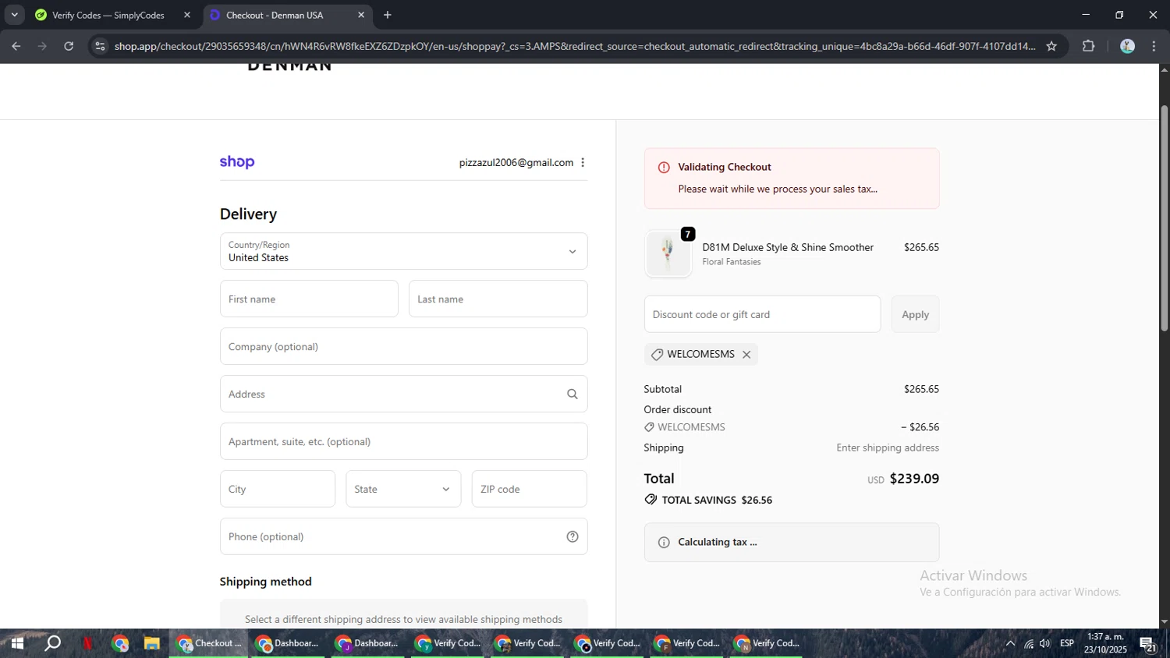
Task: Switch to the Checkout taskbar window
Action: pyautogui.click(x=209, y=643)
